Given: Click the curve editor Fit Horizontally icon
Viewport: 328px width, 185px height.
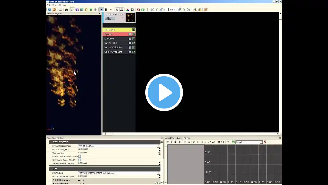Looking at the screenshot, I should [168, 142].
